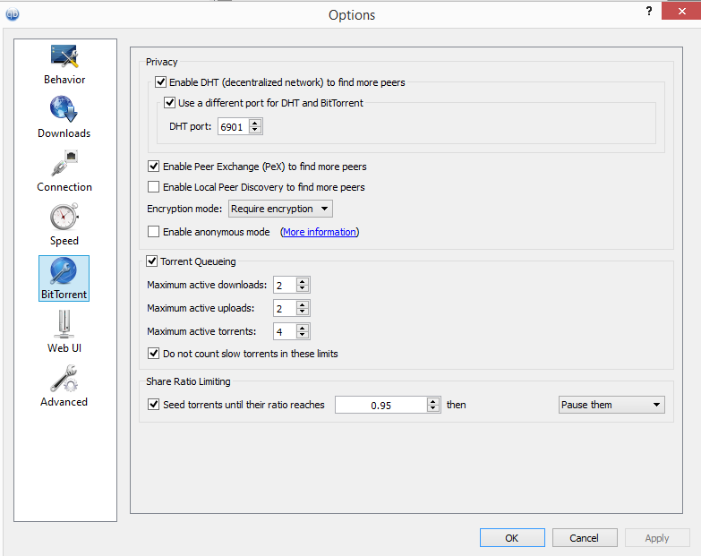Open the Encryption mode dropdown
The height and width of the screenshot is (556, 701).
(x=280, y=209)
